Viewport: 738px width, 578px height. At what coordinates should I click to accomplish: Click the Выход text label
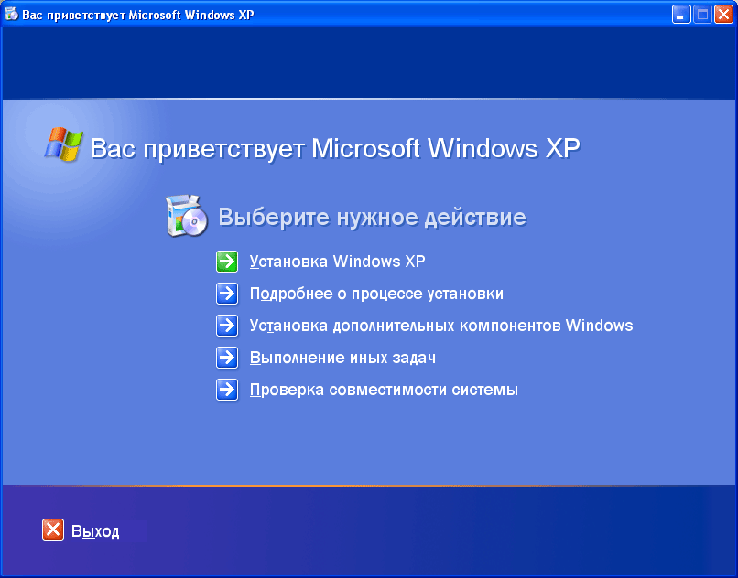pos(95,531)
